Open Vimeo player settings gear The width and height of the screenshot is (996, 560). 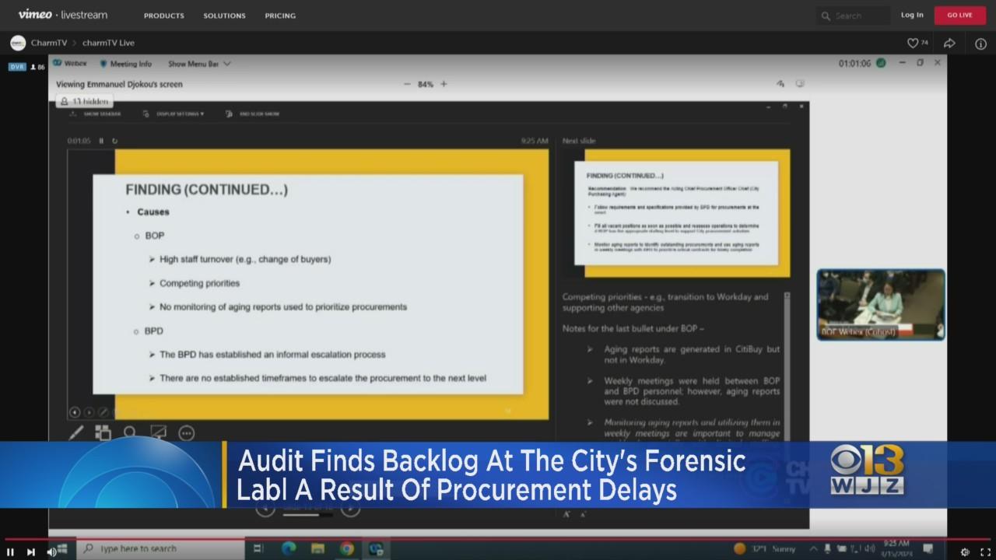pos(965,551)
